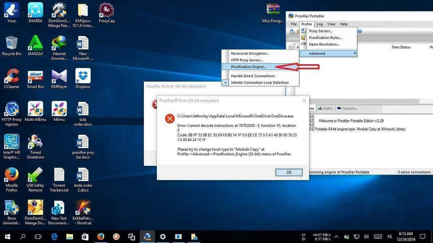The image size is (433, 243).
Task: Launch HTTP Proxy Injector
Action: (x=12, y=114)
